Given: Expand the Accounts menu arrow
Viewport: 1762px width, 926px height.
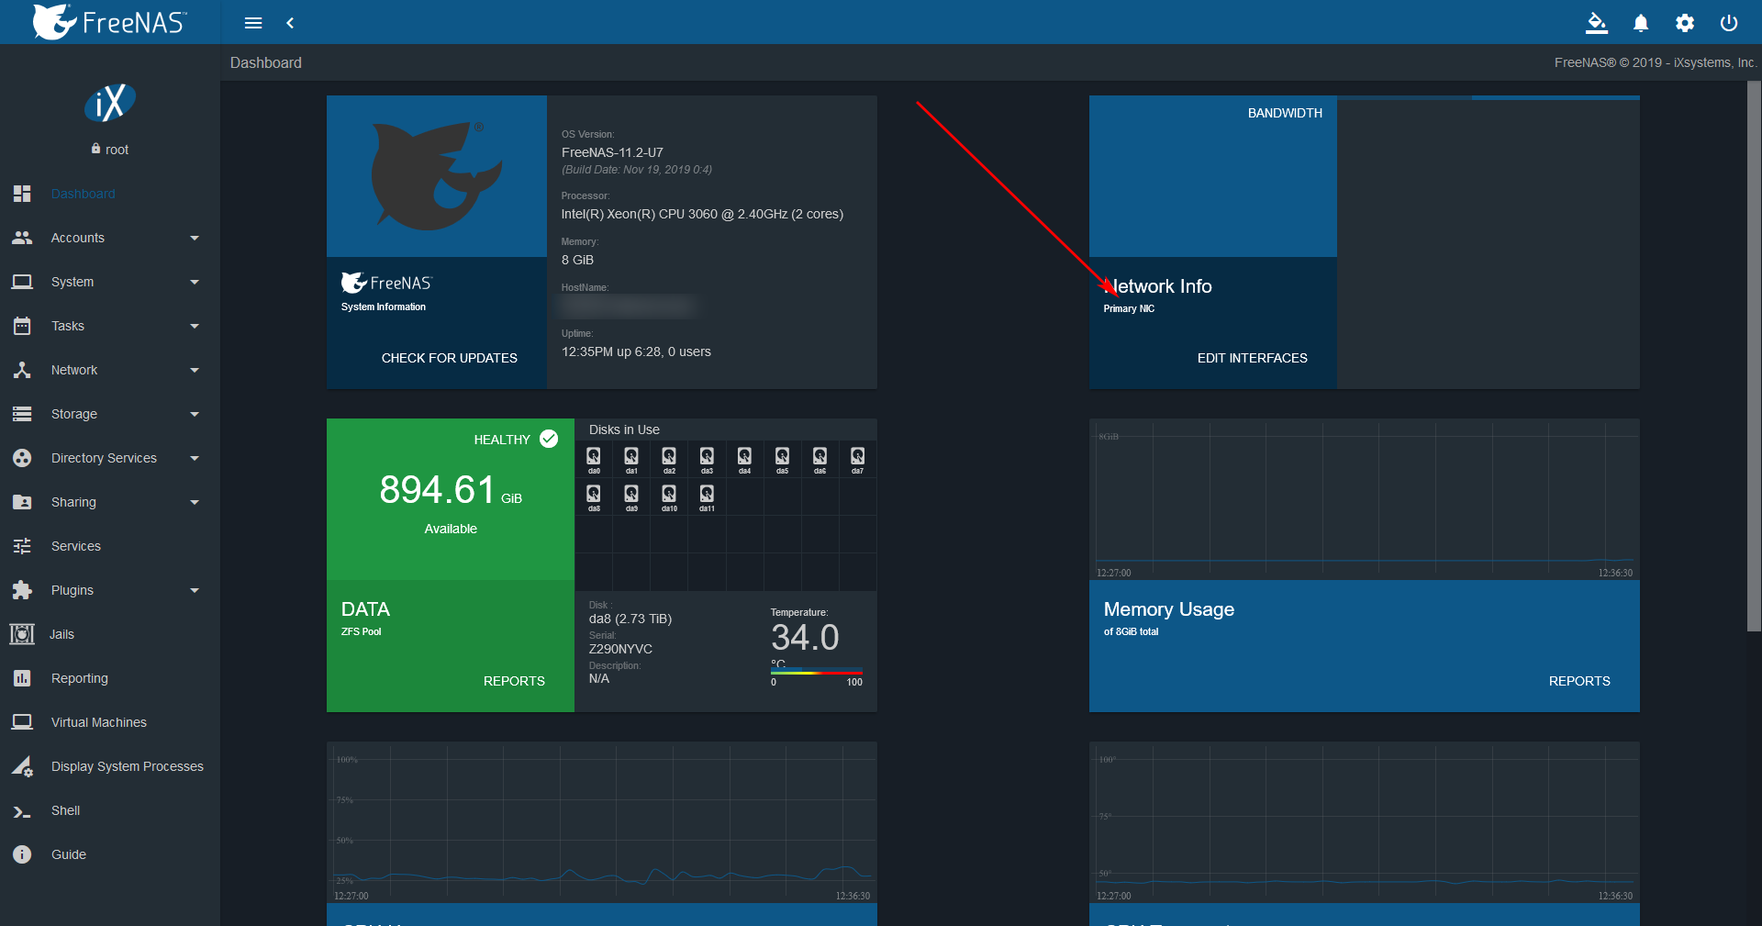Looking at the screenshot, I should 195,239.
